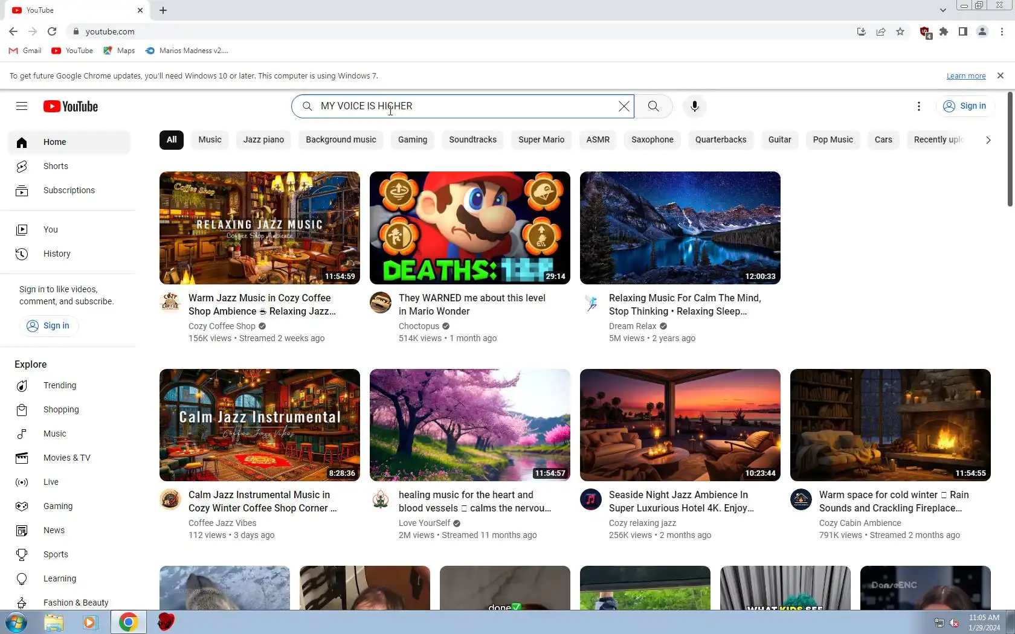This screenshot has height=634, width=1015.
Task: Select the Background music chip
Action: point(341,140)
